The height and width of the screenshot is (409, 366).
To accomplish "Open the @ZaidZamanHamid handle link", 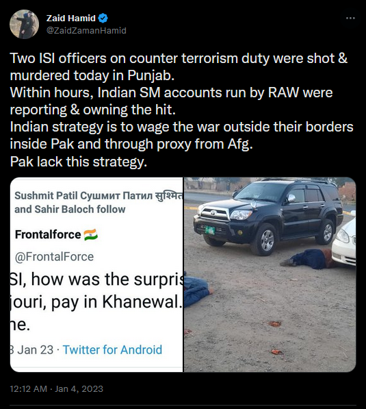I will pos(86,31).
